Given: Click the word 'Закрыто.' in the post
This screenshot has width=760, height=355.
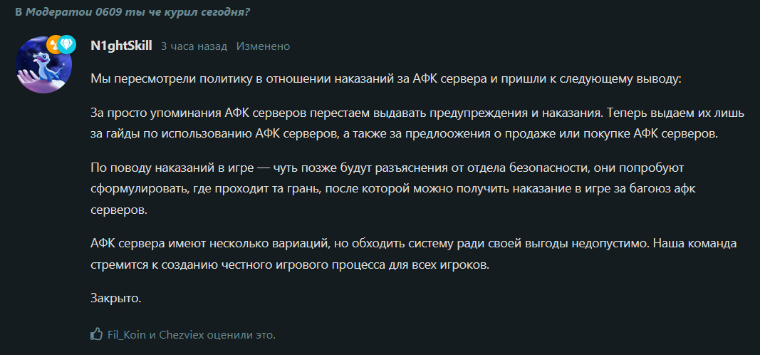Looking at the screenshot, I should [116, 298].
